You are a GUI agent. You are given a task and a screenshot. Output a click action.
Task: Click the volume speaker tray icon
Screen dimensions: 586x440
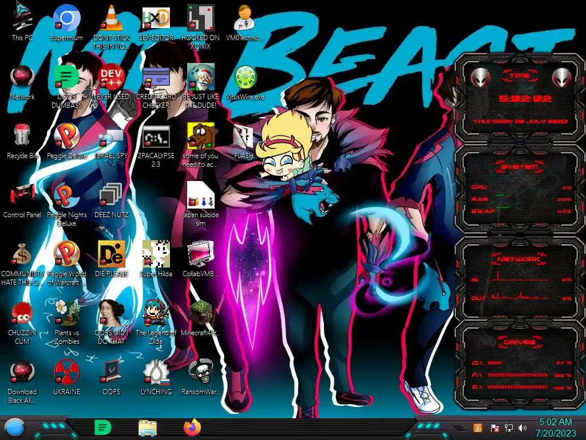point(522,427)
